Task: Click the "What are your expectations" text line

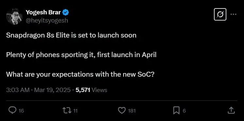Action: click(x=80, y=75)
